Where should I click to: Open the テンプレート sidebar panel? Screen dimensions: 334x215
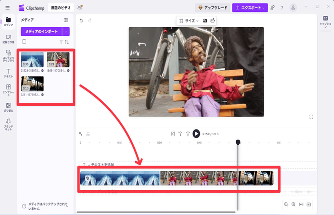[x=8, y=89]
